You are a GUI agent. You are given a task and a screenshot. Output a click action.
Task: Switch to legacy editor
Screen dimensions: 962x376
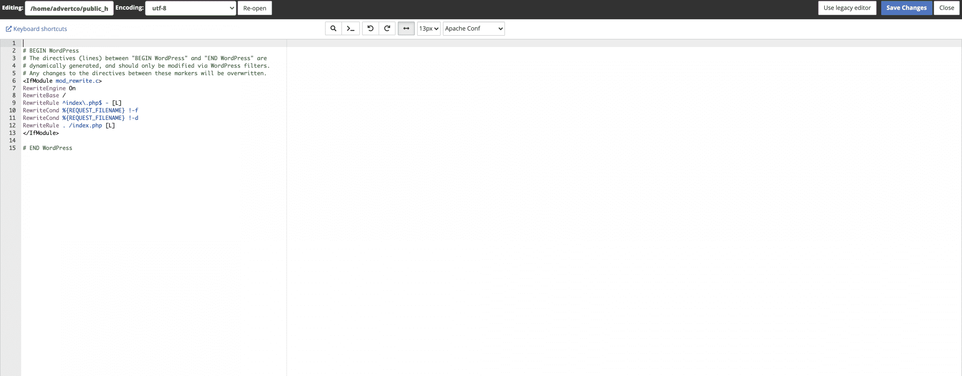(x=847, y=8)
